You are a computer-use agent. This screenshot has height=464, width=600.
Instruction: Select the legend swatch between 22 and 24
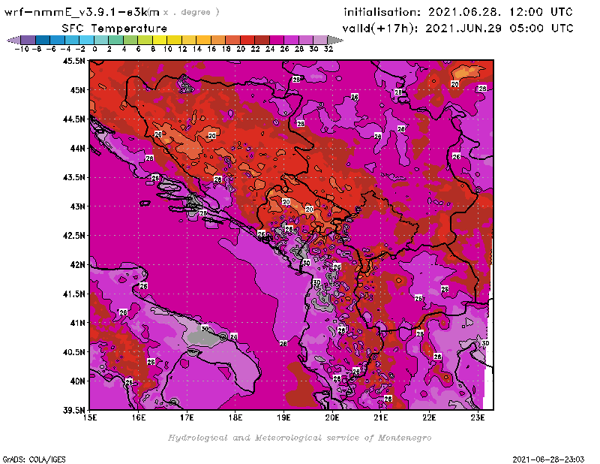point(262,41)
